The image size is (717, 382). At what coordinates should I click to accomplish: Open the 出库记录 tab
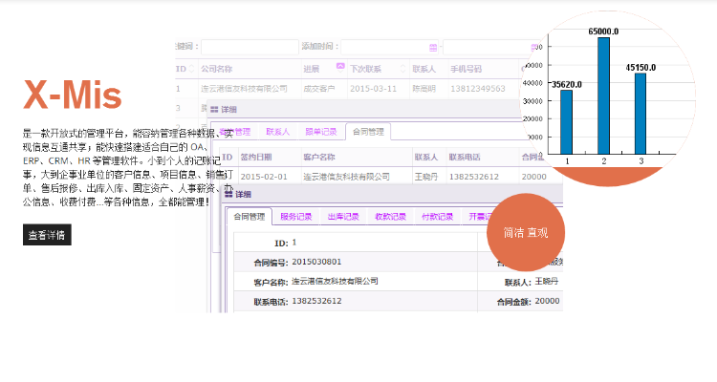click(x=343, y=217)
